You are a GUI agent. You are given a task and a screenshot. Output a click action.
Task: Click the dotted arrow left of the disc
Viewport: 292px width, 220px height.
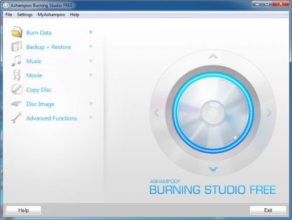click(157, 113)
